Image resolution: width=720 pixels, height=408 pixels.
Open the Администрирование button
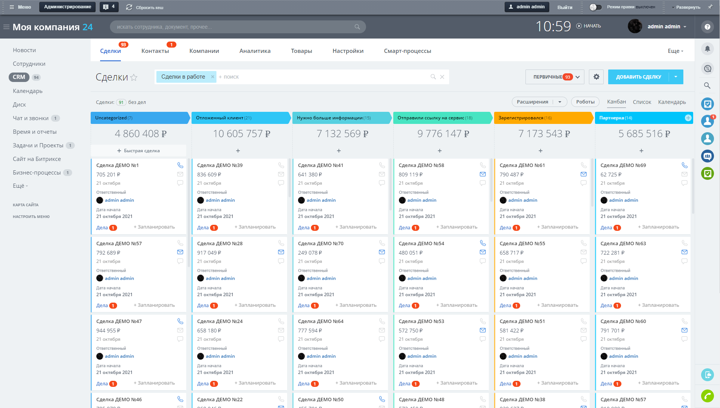click(x=68, y=7)
